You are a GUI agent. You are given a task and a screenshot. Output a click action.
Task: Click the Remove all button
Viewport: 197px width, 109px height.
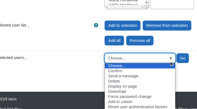click(x=140, y=41)
